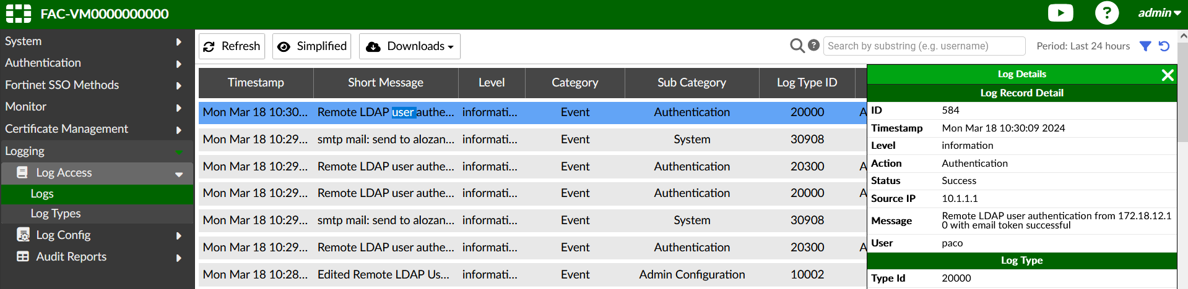Screen dimensions: 1188x289
Task: Open the admin user menu
Action: pos(1159,13)
